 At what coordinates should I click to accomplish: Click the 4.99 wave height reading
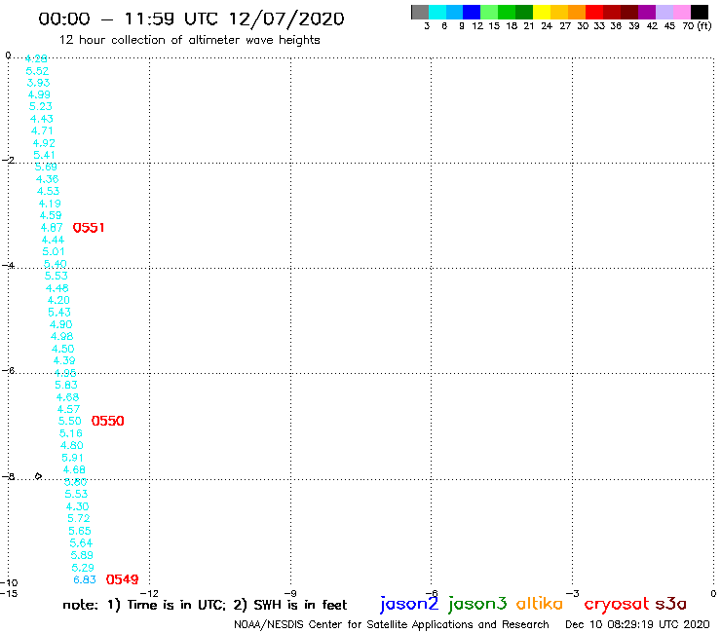(39, 94)
